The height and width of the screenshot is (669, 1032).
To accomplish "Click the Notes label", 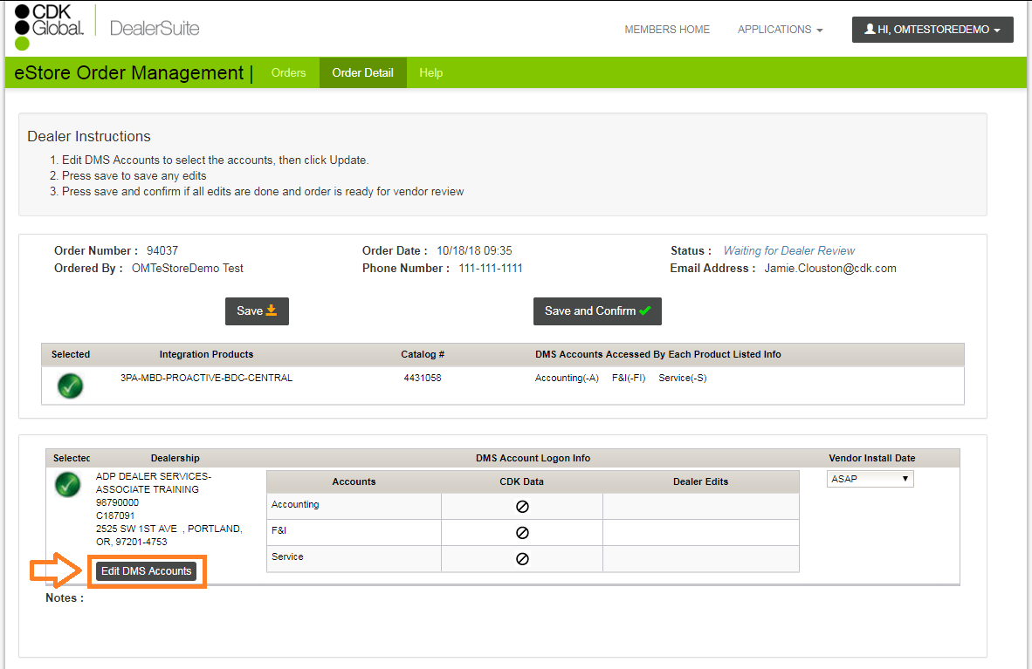I will [65, 598].
